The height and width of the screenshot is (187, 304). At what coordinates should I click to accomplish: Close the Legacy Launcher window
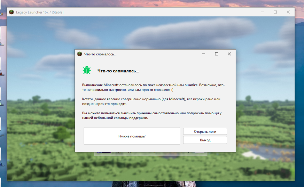pyautogui.click(x=288, y=12)
